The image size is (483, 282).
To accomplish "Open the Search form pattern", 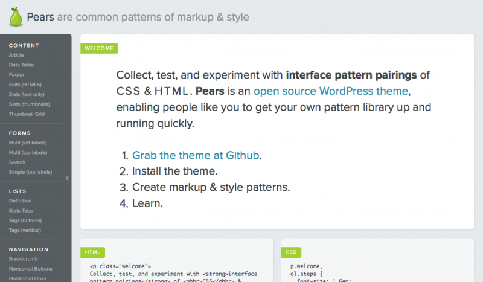I will pyautogui.click(x=17, y=162).
